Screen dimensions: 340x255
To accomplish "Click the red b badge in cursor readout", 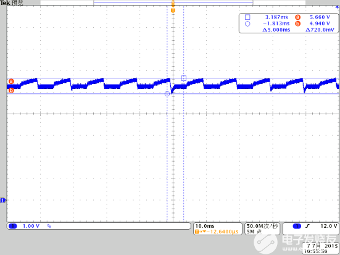I will coord(298,23).
